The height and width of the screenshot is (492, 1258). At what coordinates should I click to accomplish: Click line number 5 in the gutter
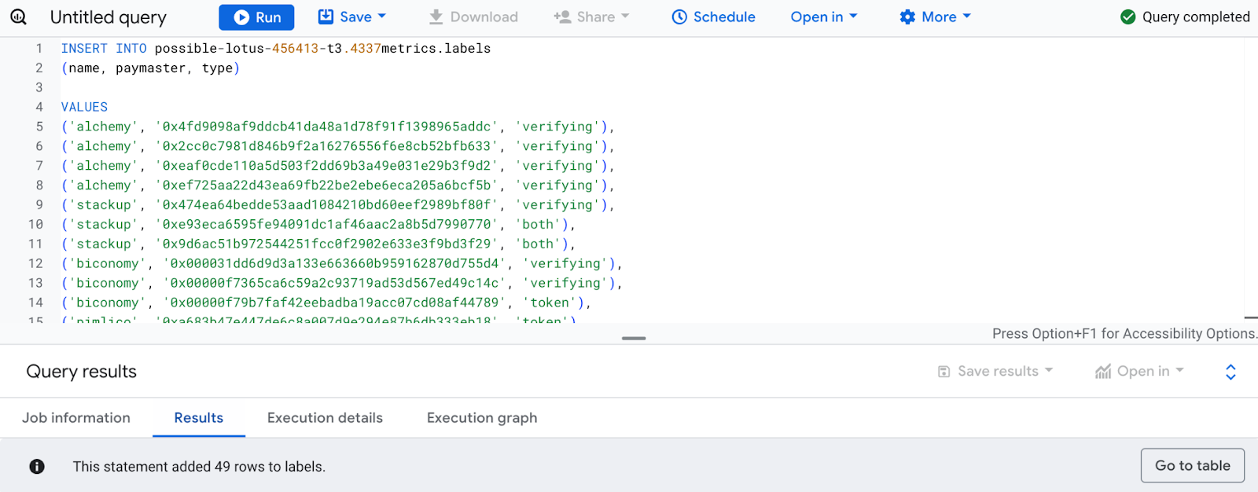pos(39,127)
